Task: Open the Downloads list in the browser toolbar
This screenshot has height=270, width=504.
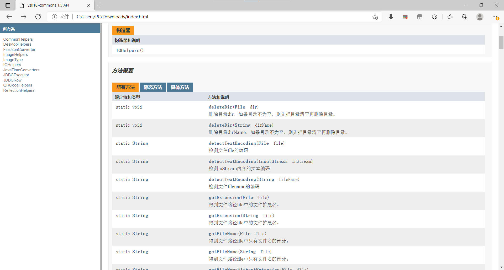Action: [x=391, y=17]
